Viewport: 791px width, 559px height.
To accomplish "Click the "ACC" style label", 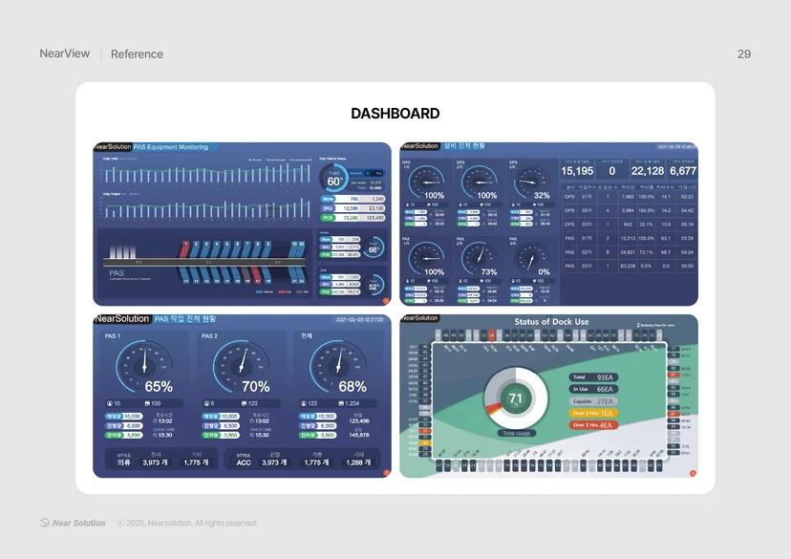I will (x=244, y=462).
